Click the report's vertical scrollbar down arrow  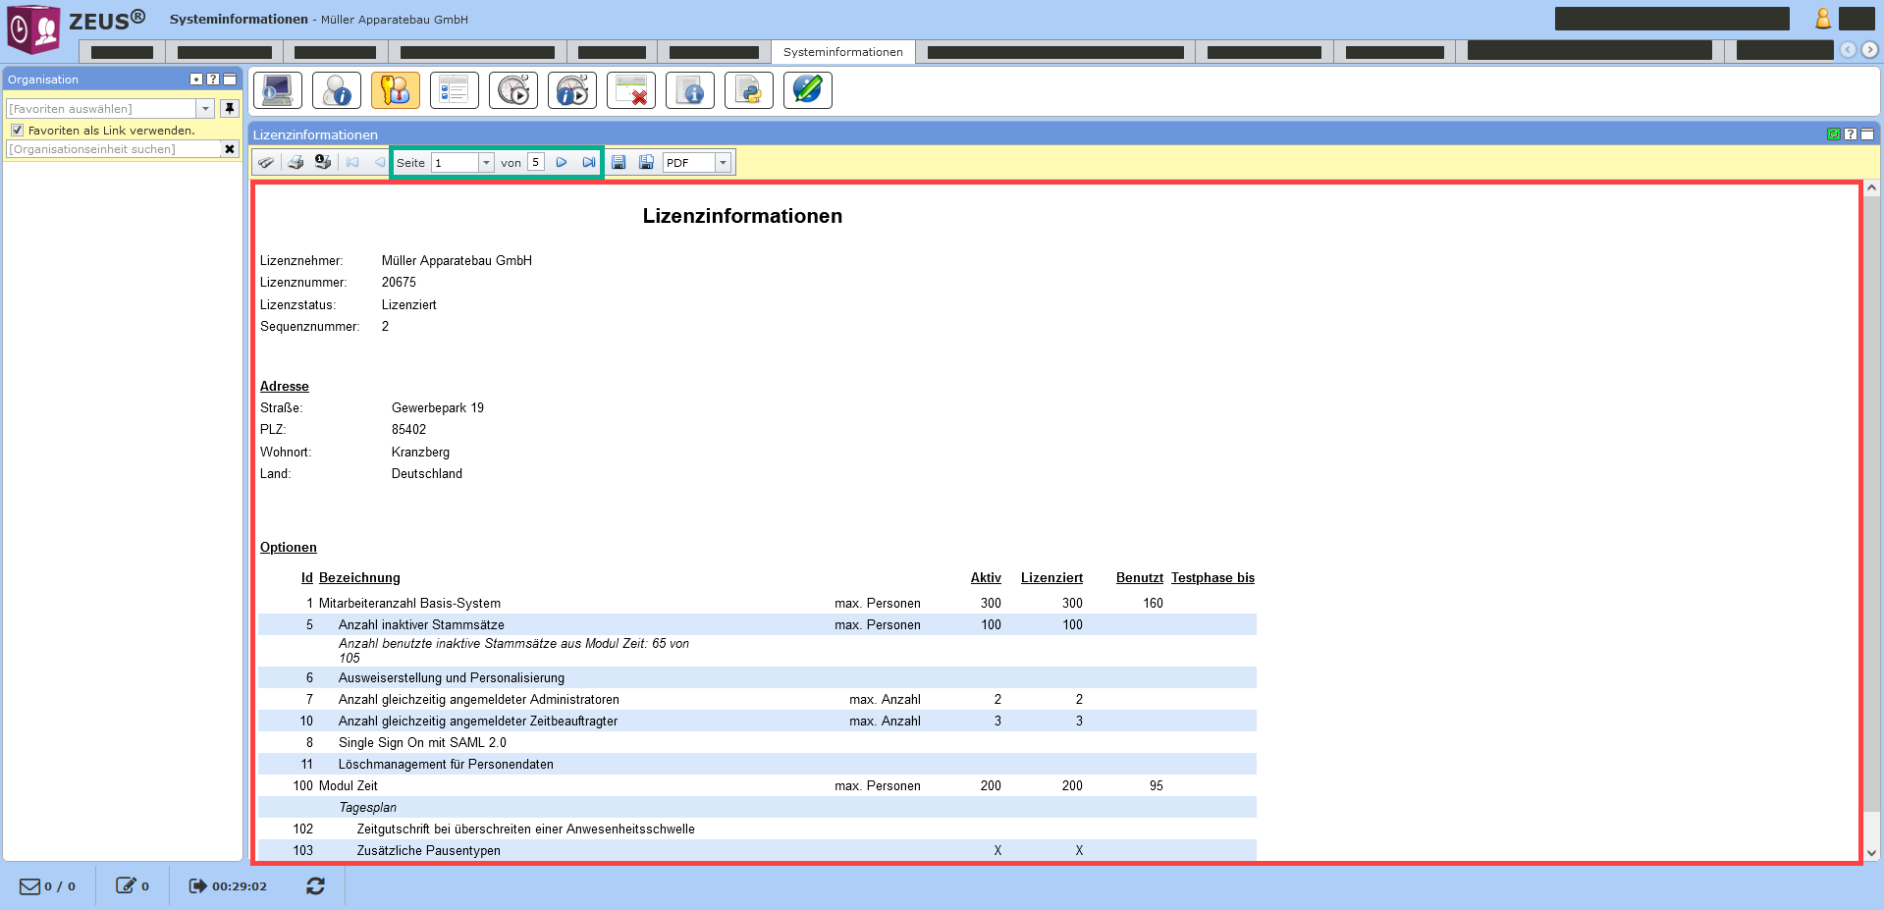1871,853
